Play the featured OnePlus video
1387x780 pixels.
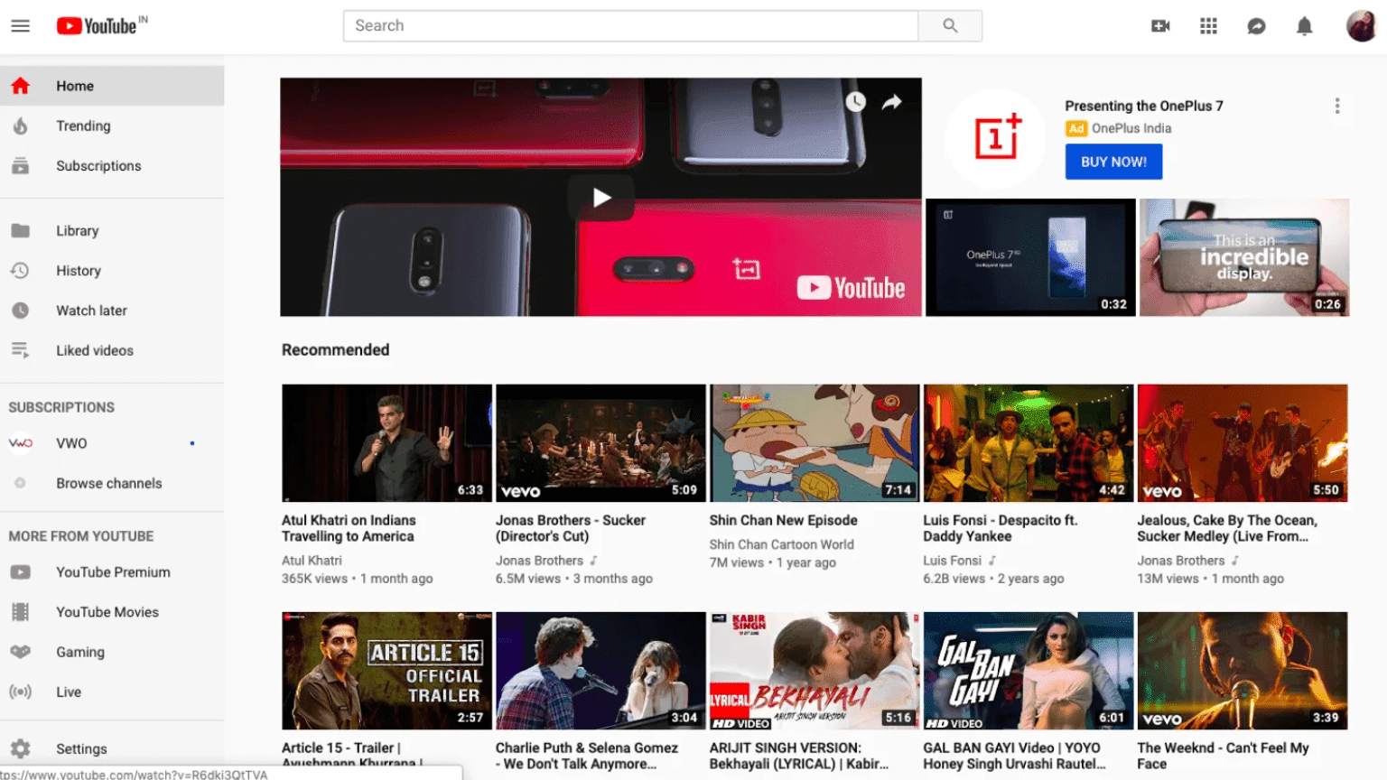[x=601, y=198]
